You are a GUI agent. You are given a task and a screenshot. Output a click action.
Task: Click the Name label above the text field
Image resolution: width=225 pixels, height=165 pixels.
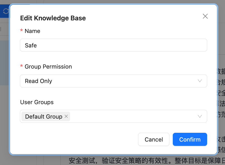[32, 31]
